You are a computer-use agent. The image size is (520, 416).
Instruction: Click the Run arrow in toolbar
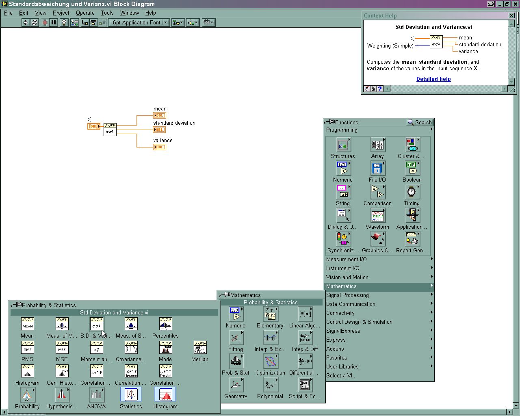click(26, 23)
